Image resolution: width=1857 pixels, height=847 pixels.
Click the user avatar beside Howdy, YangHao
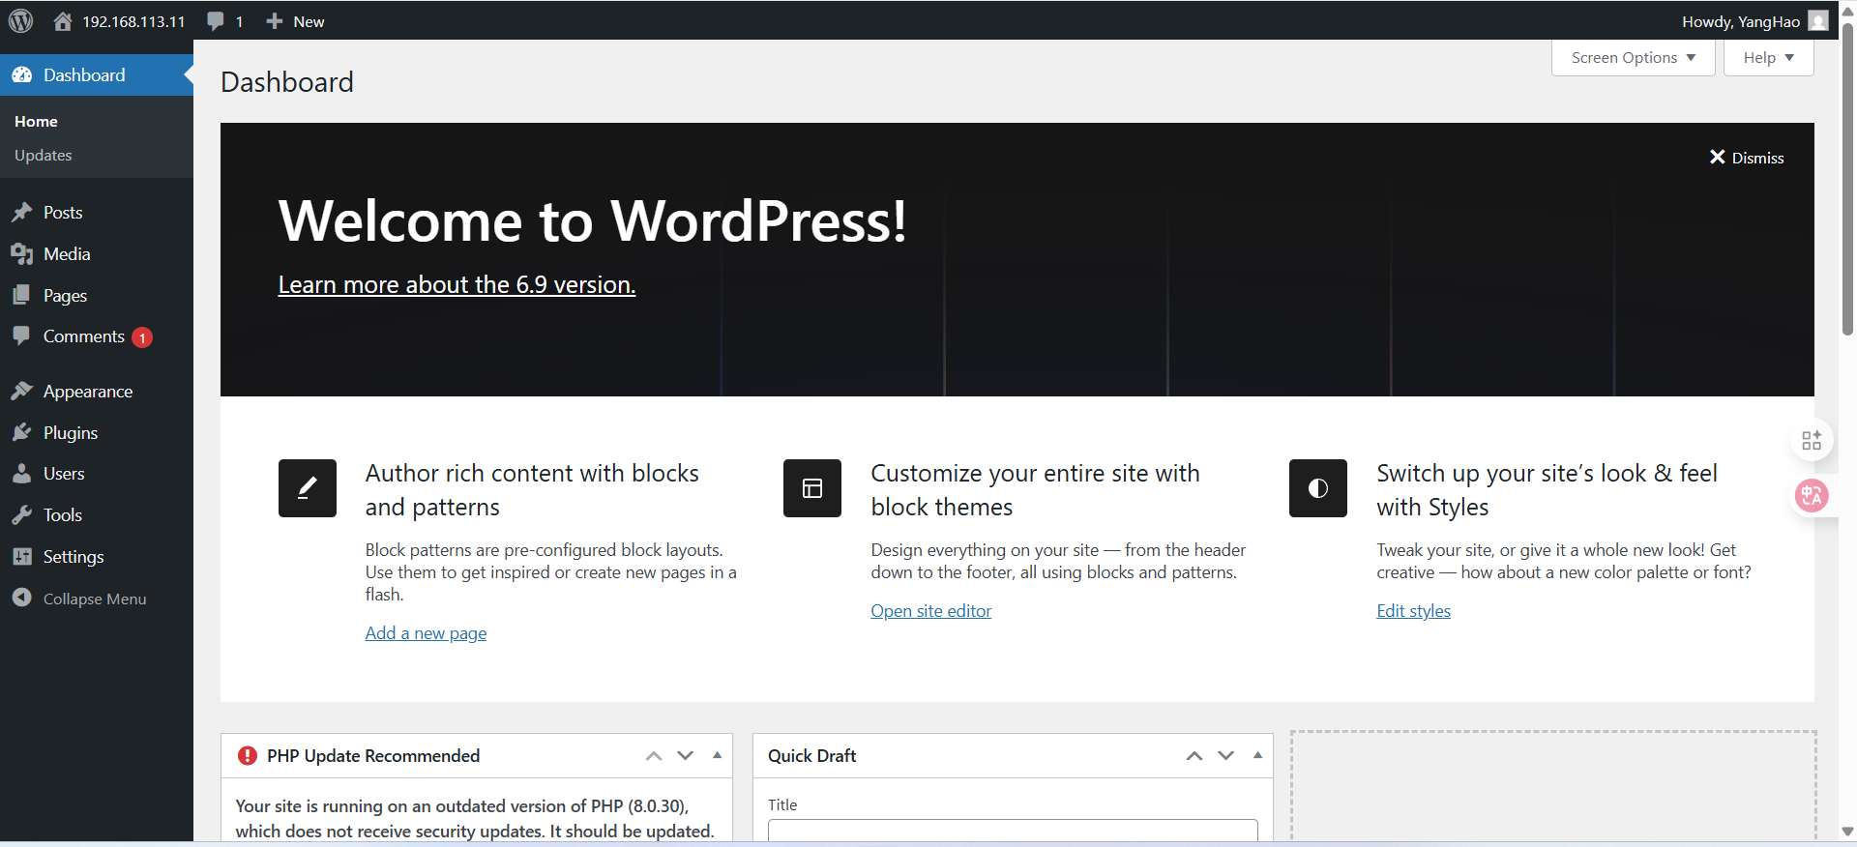1818,21
